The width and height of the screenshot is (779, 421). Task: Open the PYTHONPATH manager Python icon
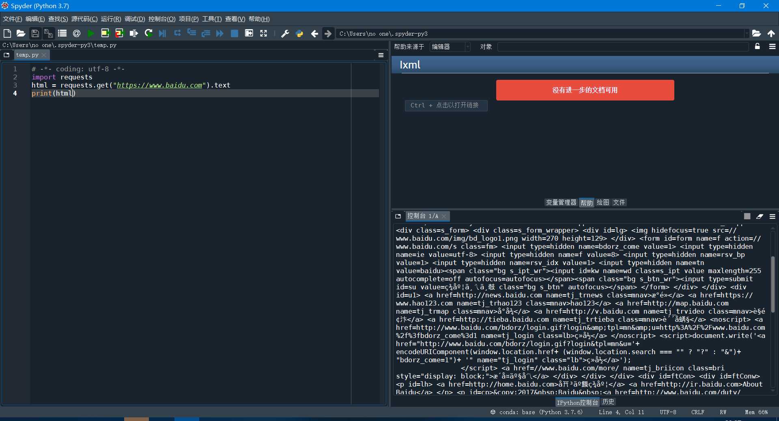(299, 33)
